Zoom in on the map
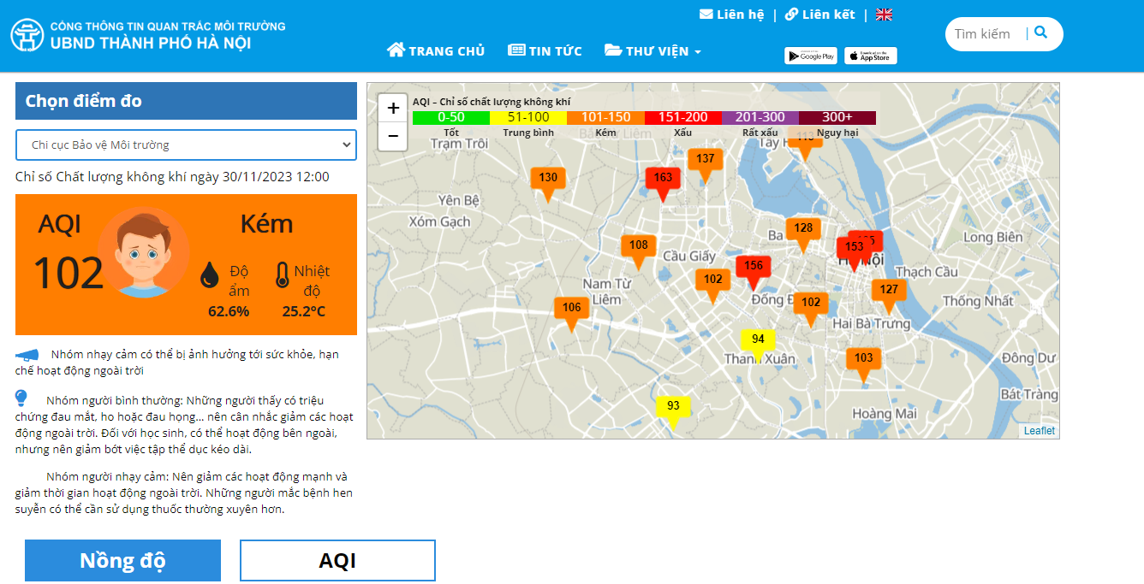 click(393, 109)
